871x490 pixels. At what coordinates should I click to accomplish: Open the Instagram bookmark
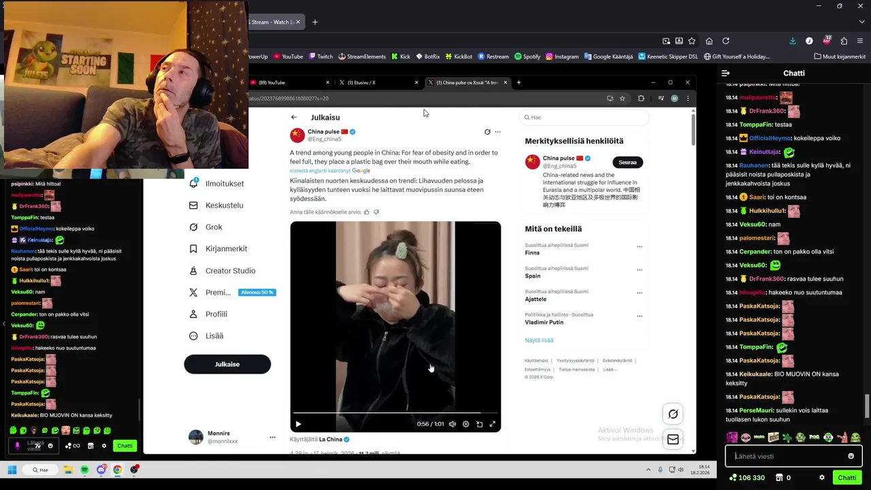[562, 56]
